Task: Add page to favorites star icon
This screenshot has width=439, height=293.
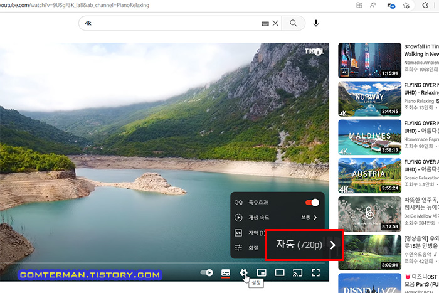Action: [406, 5]
